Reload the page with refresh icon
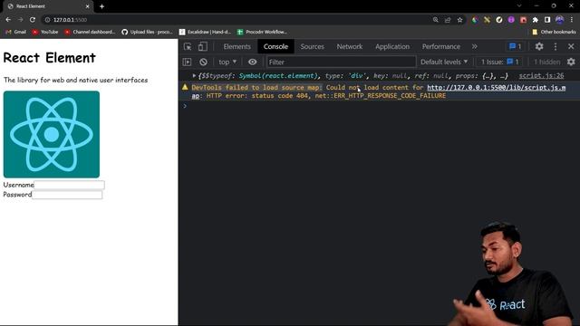This screenshot has height=326, width=580. click(x=33, y=20)
